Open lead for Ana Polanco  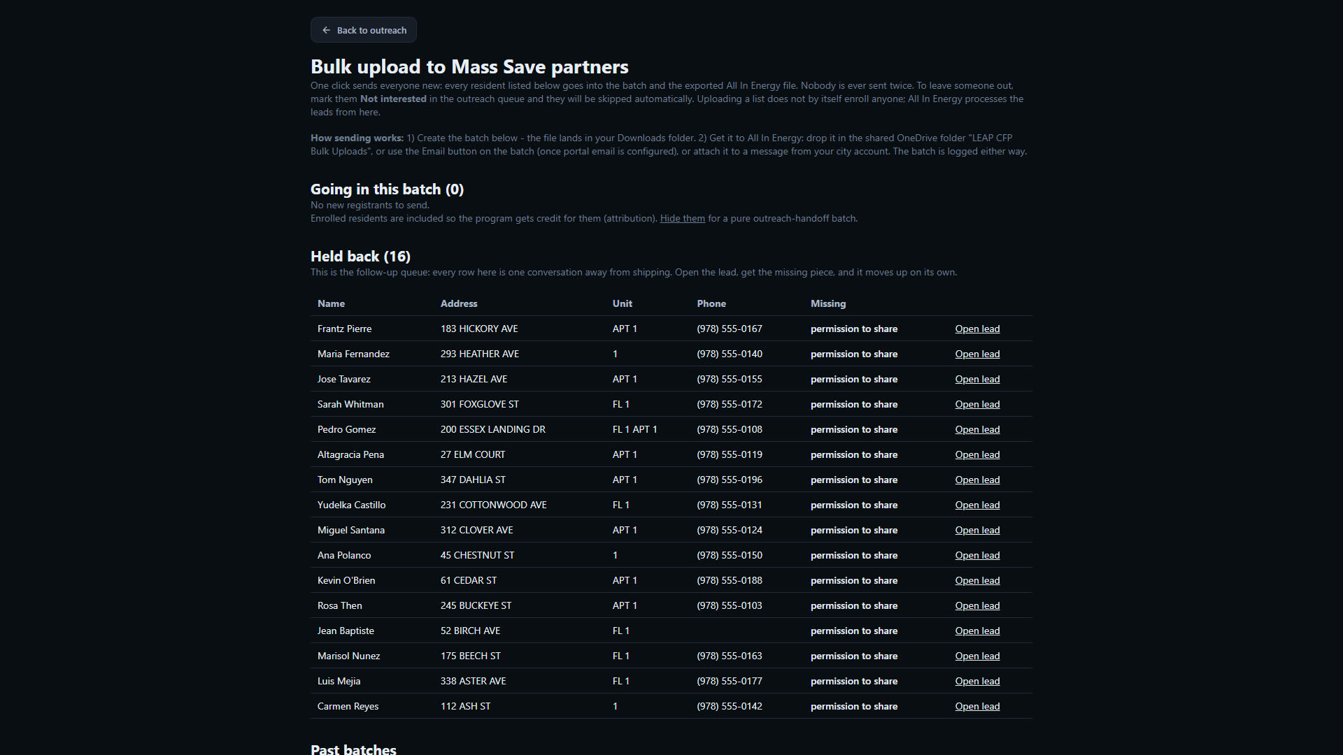(x=977, y=555)
